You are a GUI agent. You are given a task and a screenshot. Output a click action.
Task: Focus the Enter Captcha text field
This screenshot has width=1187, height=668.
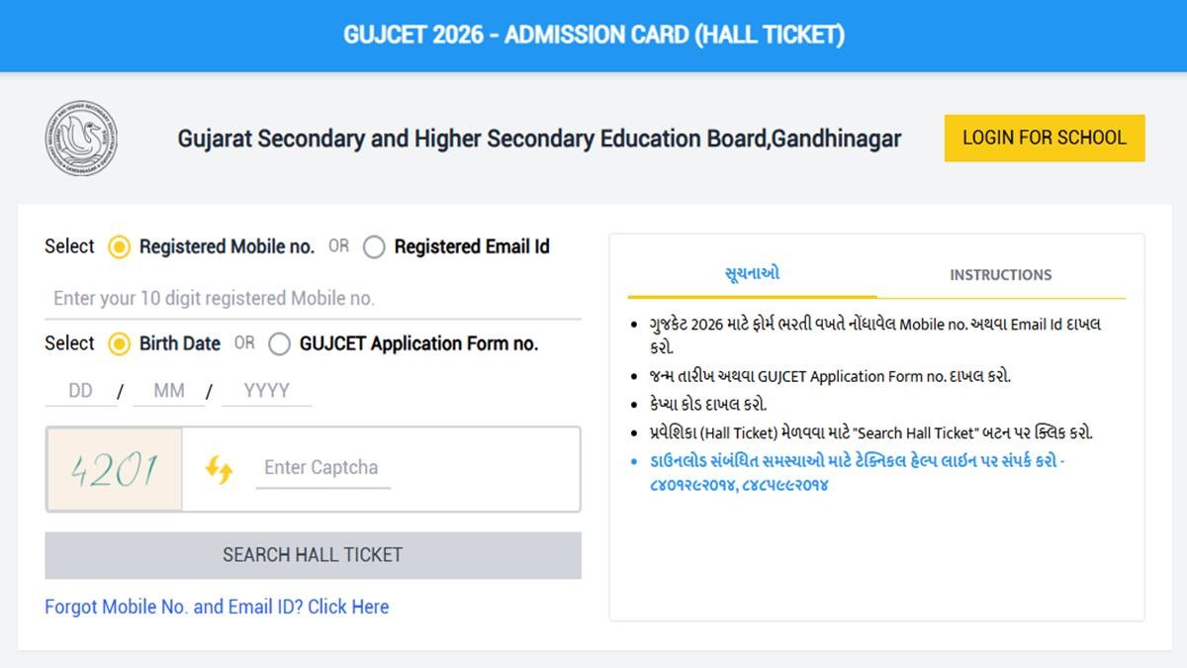(x=322, y=468)
